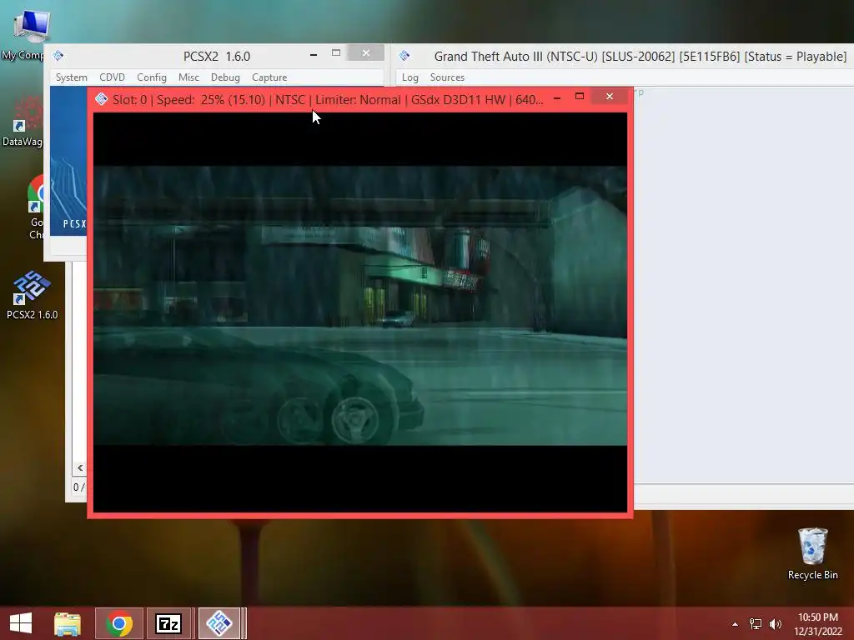
Task: Click the Grand Theft Auto III console title
Action: 640,56
